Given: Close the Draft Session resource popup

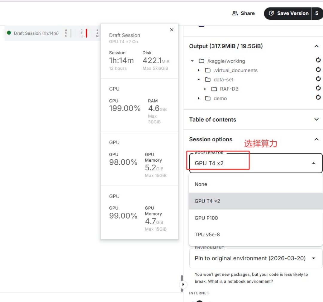Looking at the screenshot, I should (x=172, y=30).
